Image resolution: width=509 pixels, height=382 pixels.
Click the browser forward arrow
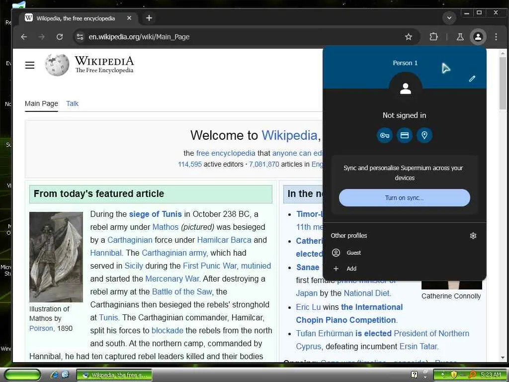(42, 37)
